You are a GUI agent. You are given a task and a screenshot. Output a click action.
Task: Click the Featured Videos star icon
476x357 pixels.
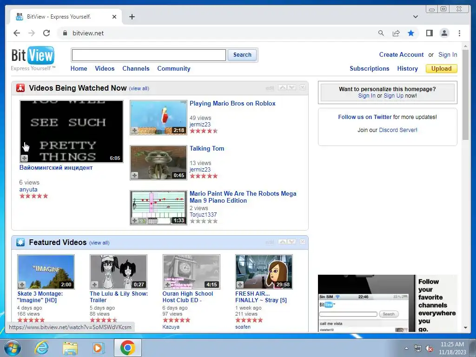click(20, 242)
